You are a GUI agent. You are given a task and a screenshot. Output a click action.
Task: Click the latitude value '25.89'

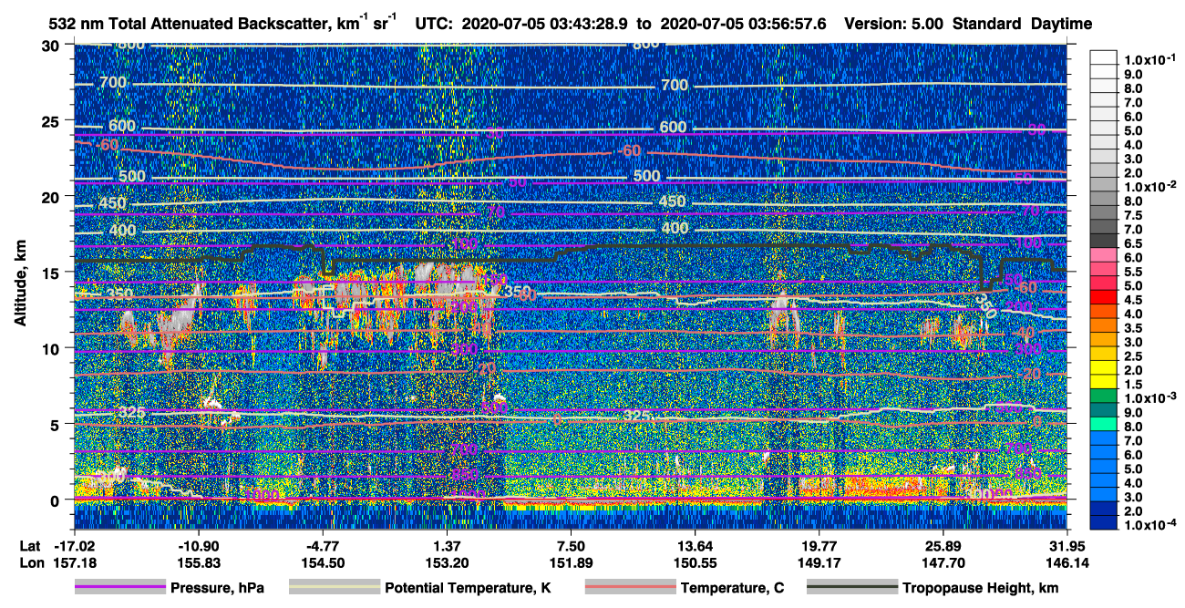(x=942, y=546)
